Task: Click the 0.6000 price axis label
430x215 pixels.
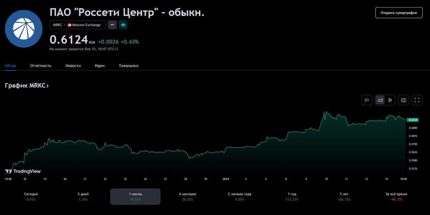Action: (413, 128)
